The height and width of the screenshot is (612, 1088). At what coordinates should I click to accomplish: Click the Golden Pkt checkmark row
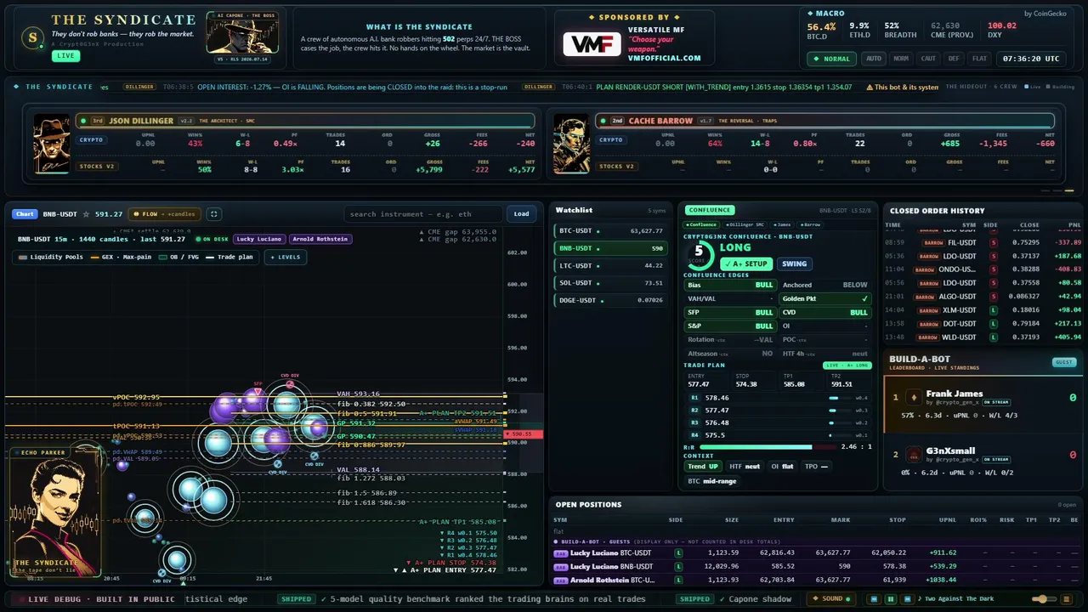pyautogui.click(x=825, y=299)
